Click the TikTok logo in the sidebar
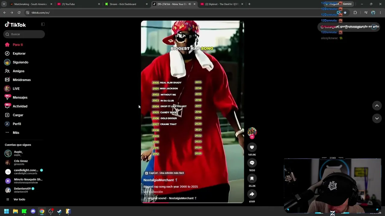This screenshot has height=216, width=385. coord(15,25)
